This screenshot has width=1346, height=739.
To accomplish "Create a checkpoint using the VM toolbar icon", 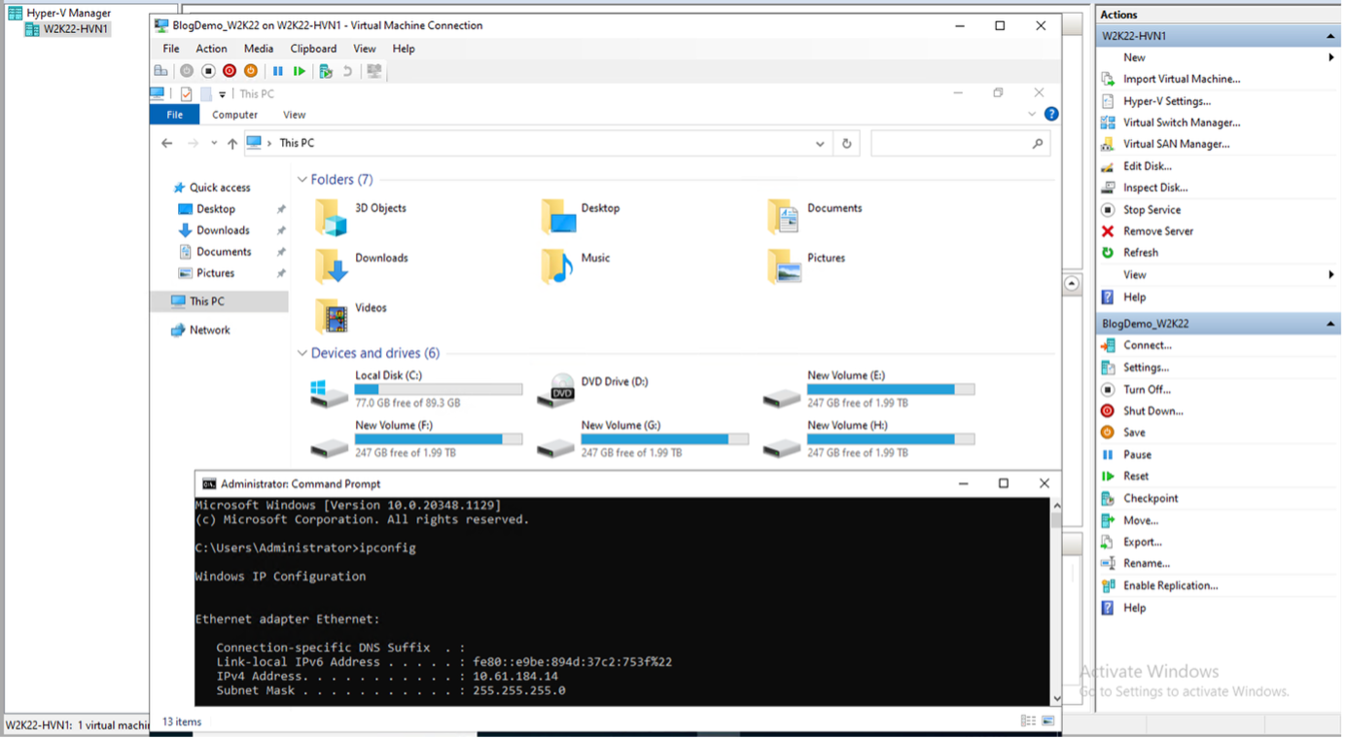I will pos(326,71).
